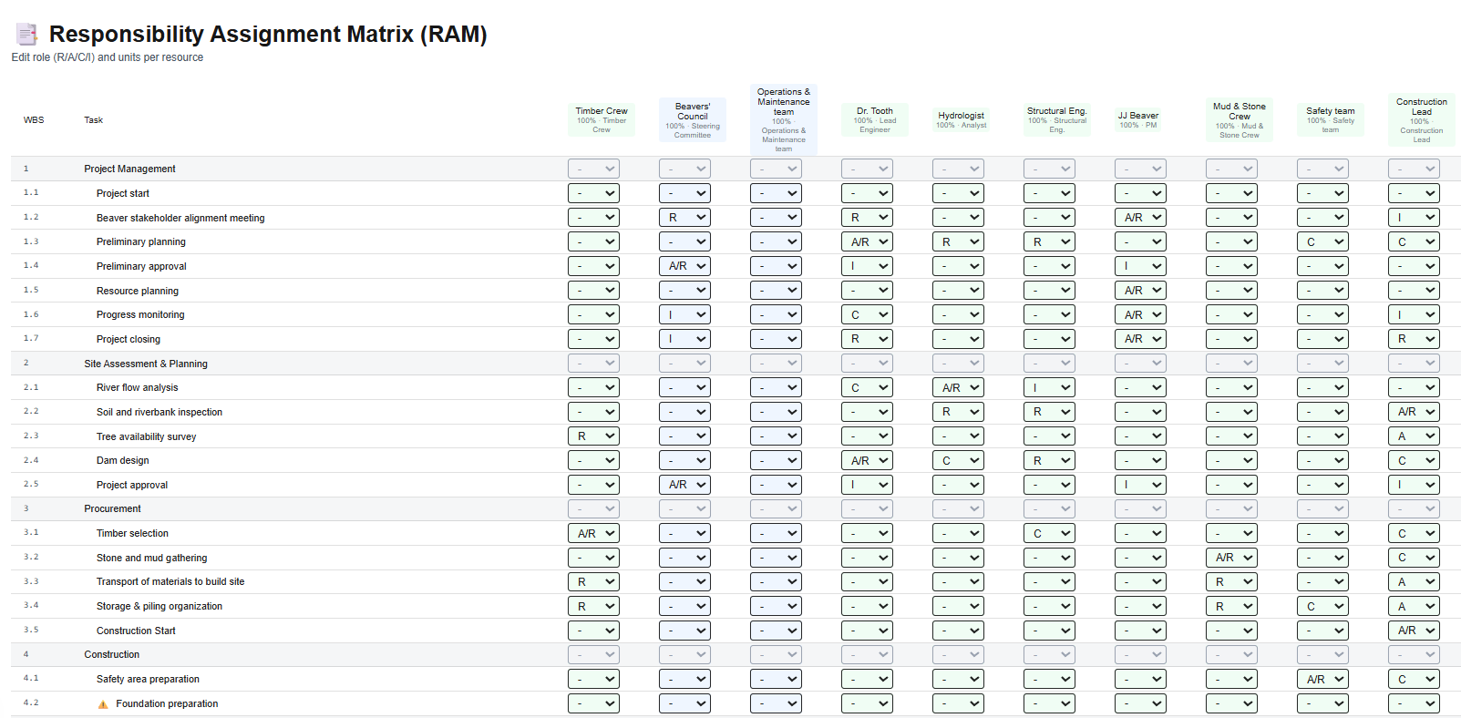Image resolution: width=1461 pixels, height=718 pixels.
Task: Click the Procurement section row
Action: coord(112,508)
